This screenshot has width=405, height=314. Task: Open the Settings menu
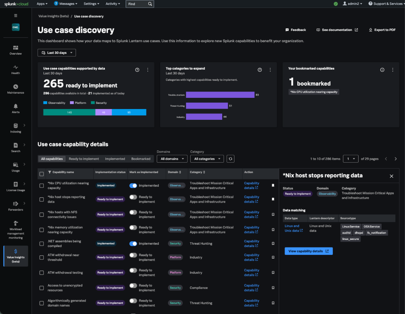92,4
